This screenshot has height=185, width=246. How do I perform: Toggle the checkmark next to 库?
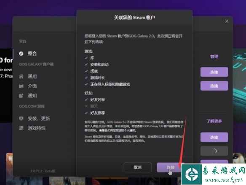[86, 58]
